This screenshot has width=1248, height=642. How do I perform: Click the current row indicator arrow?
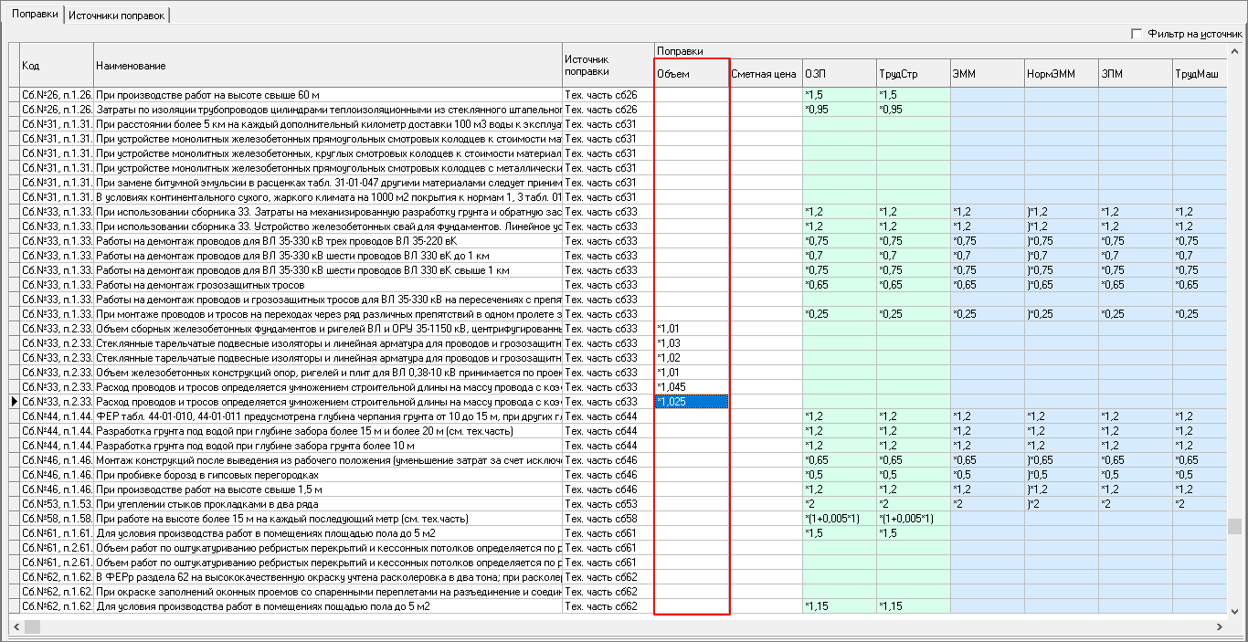14,402
